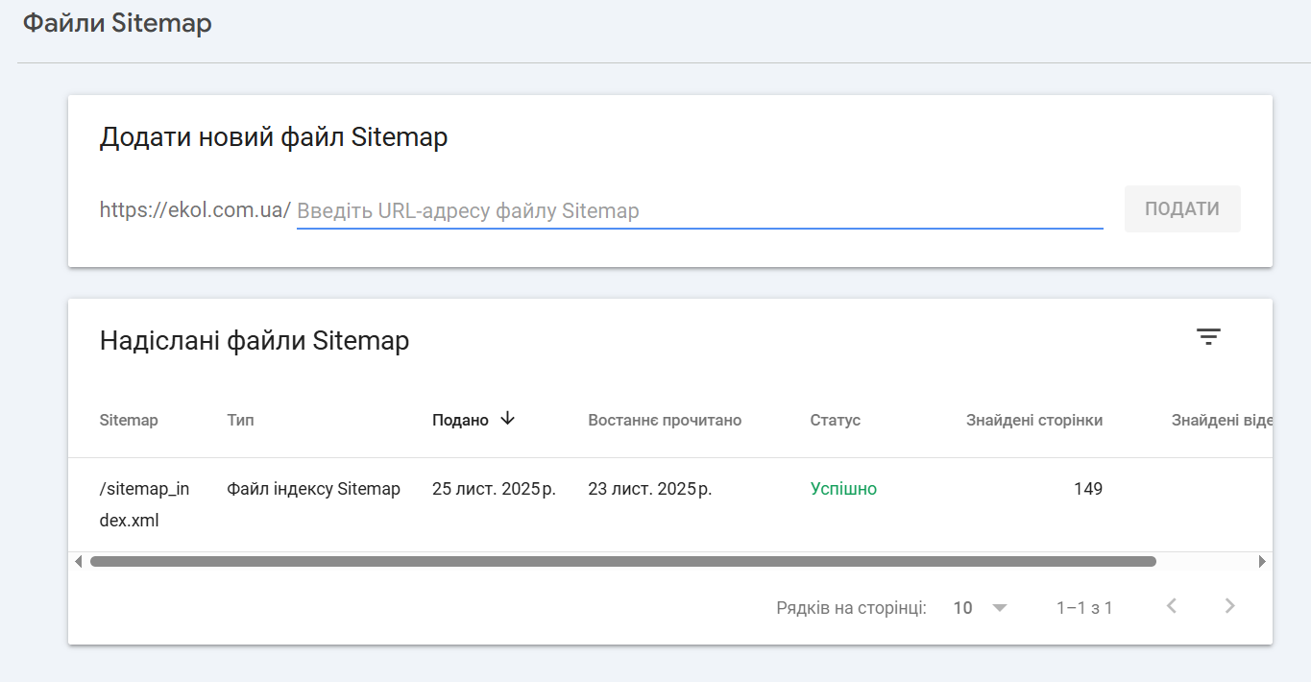Go to next page arrow
The image size is (1311, 682).
pos(1229,606)
